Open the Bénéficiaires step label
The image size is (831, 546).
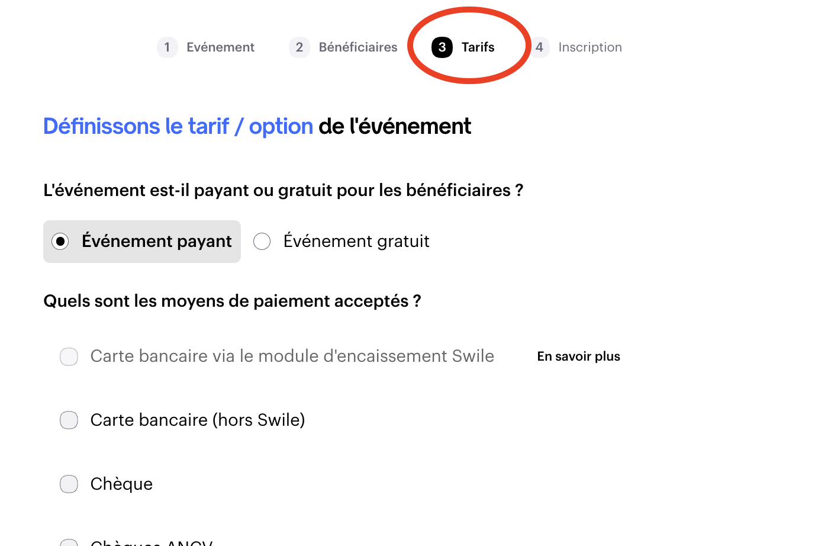coord(357,47)
